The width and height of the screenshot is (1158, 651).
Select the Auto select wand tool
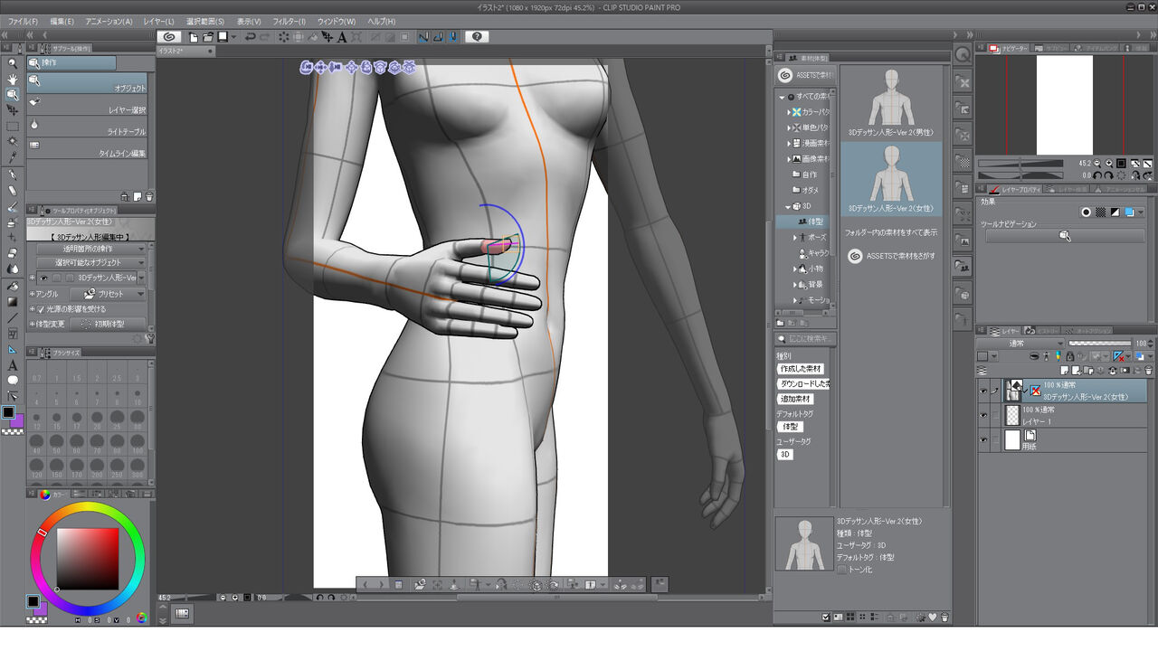point(13,142)
